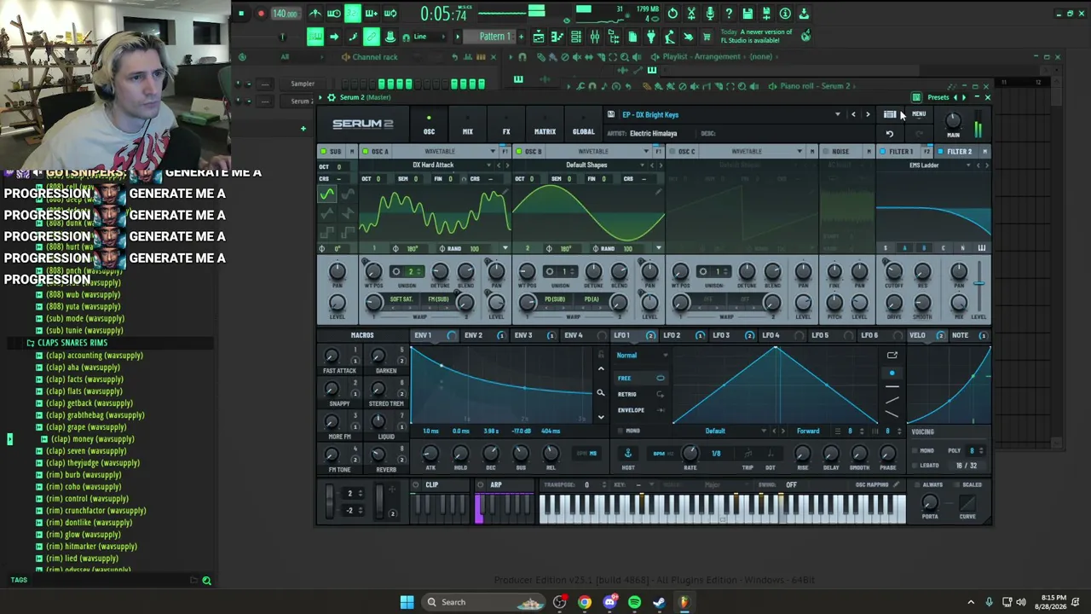
Task: Open OSC B WAVETABLE type dropdown
Action: pos(645,152)
